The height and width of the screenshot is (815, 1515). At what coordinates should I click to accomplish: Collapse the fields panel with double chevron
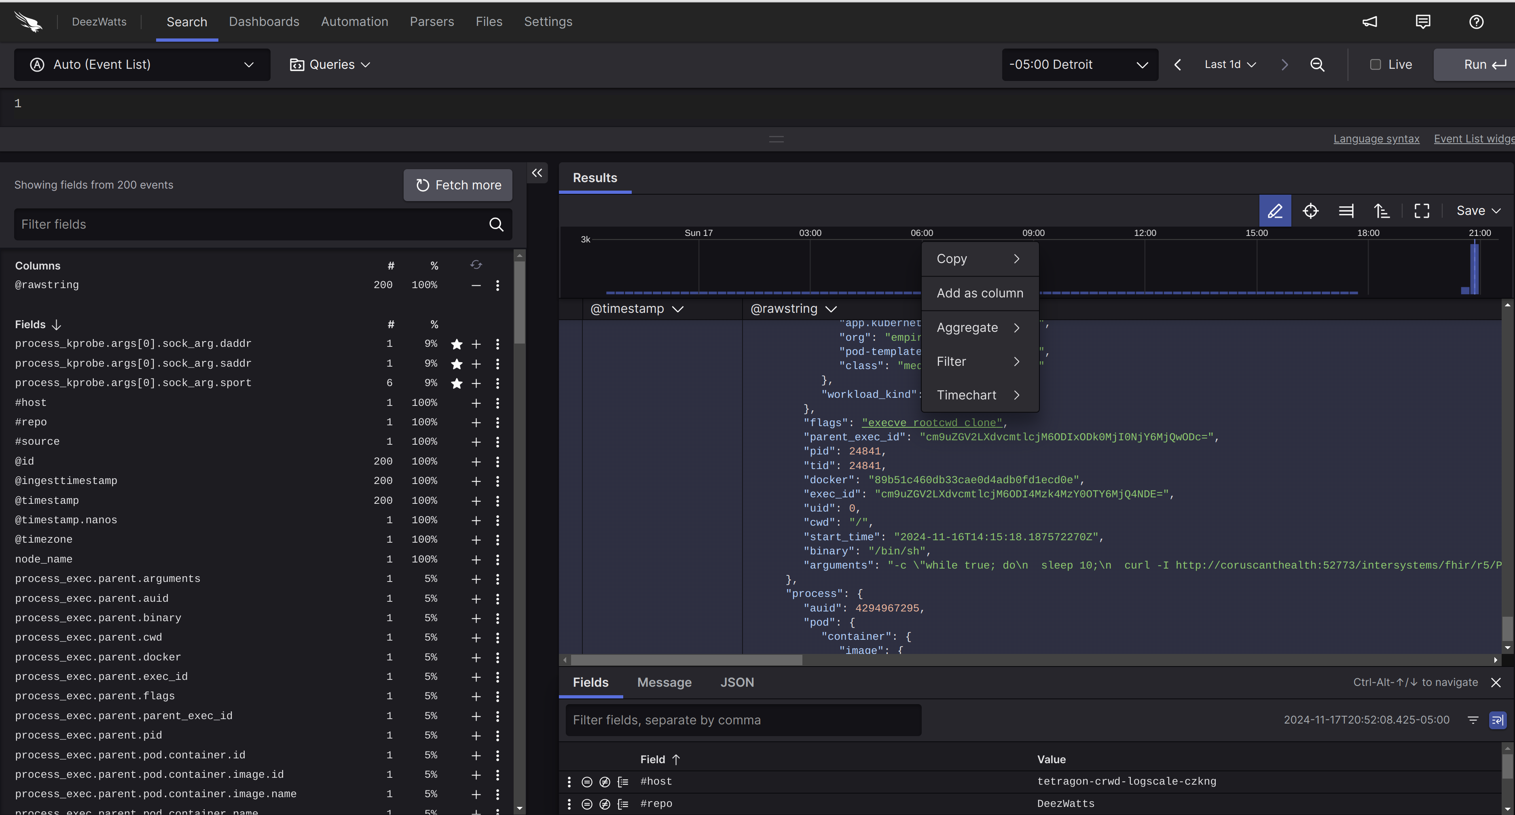[x=537, y=173]
